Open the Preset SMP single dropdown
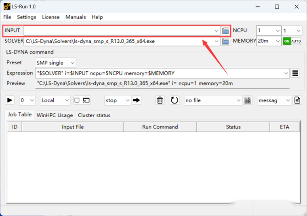307x216 pixels. click(x=55, y=63)
